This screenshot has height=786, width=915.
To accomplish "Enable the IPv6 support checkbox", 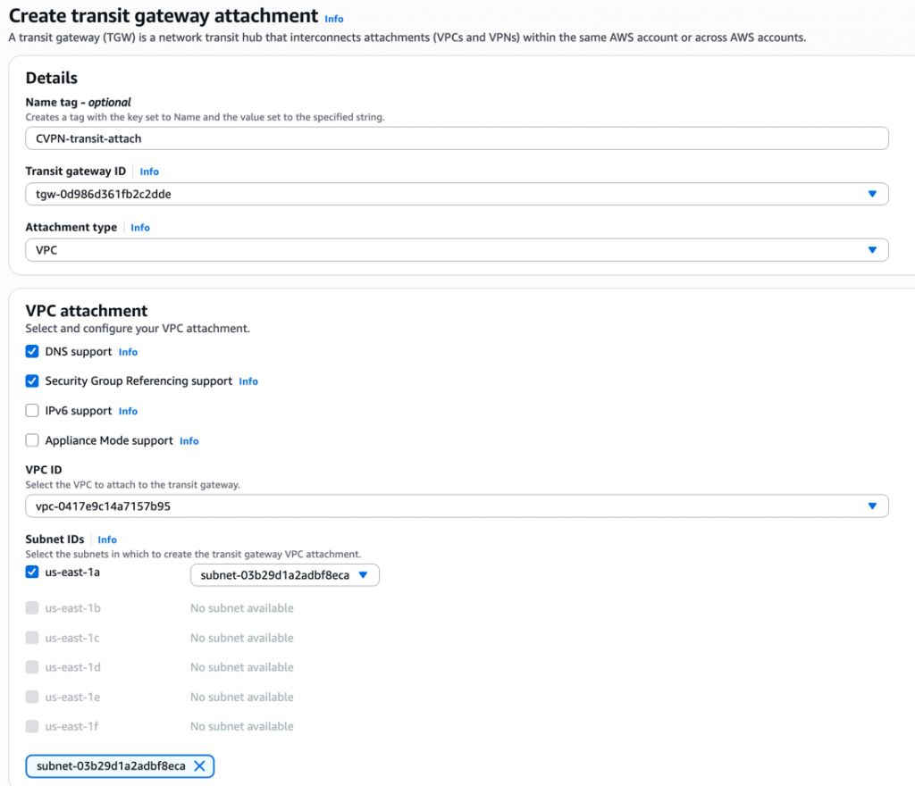I will [x=32, y=411].
